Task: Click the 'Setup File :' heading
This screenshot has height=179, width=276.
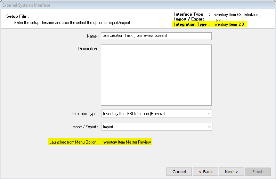Action: (17, 16)
